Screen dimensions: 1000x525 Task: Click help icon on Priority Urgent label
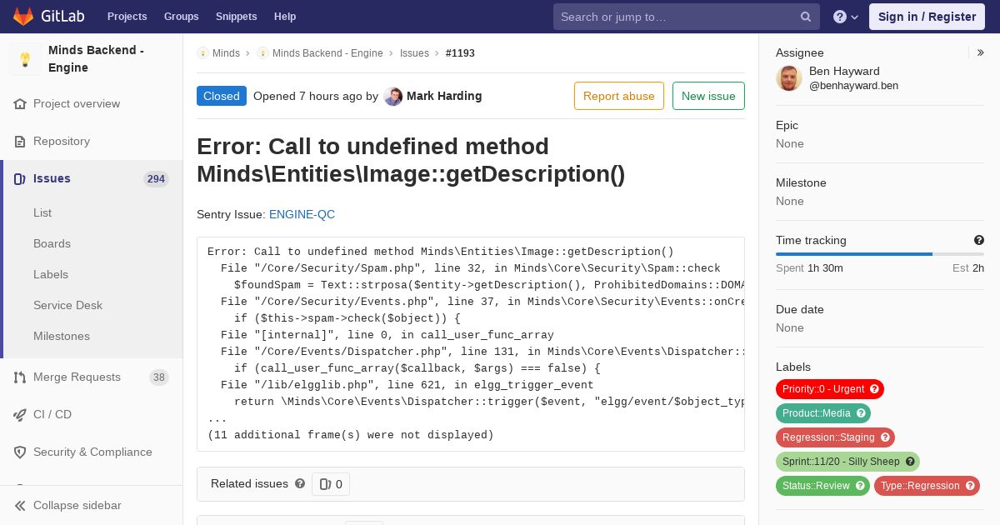(x=874, y=389)
